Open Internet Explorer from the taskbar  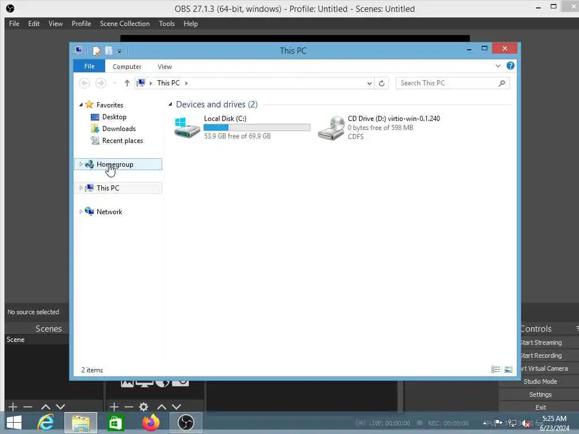pos(46,423)
